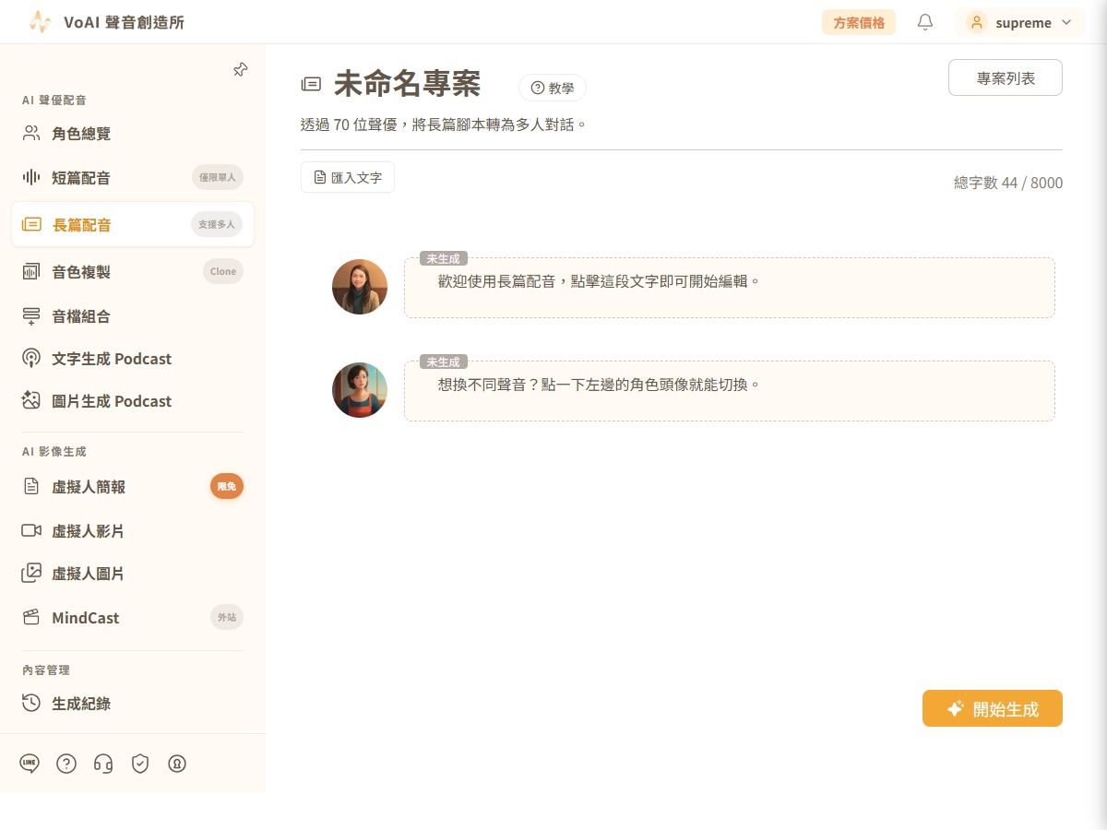Click the 總字數 44 / 8000 counter

[1008, 183]
